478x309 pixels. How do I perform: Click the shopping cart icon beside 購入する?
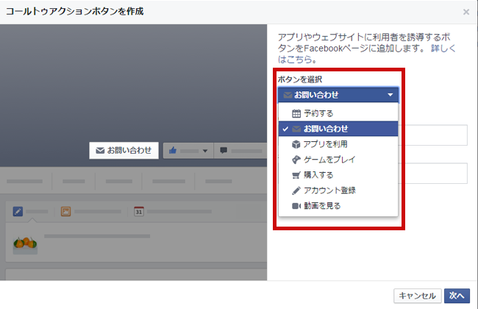pyautogui.click(x=296, y=175)
